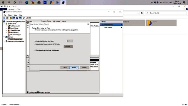Switch to View tab in This PC ribbon

pos(19,9)
